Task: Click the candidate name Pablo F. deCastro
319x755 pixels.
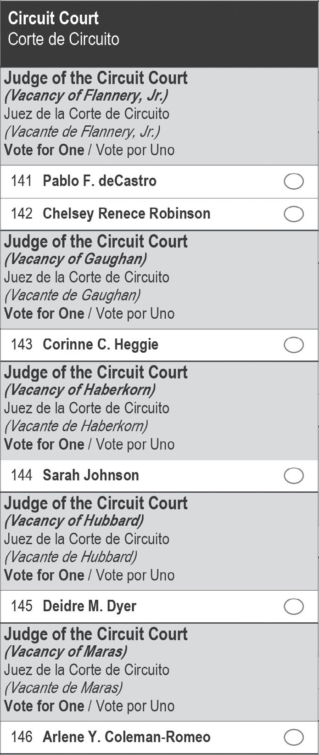Action: [100, 181]
